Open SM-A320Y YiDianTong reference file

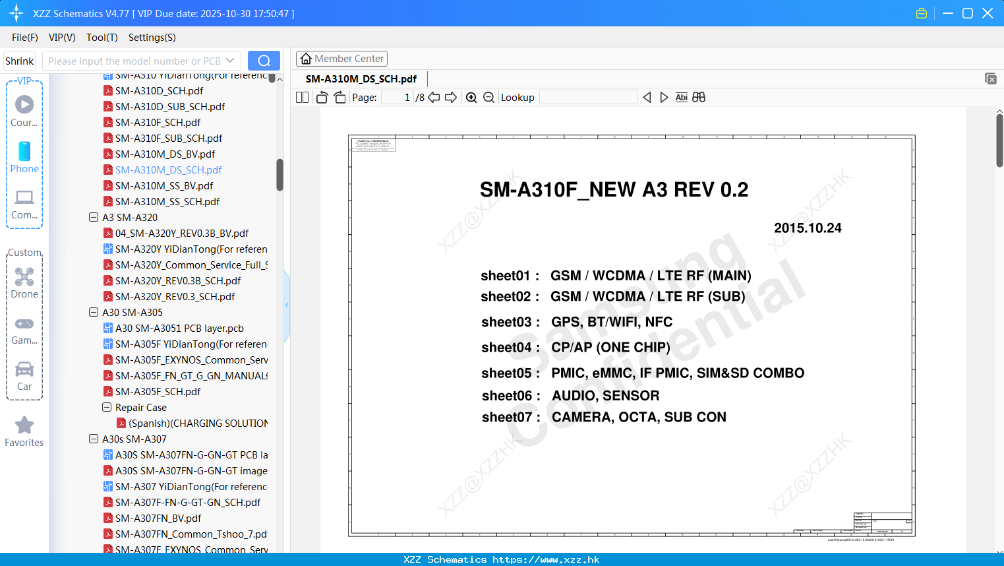(185, 249)
